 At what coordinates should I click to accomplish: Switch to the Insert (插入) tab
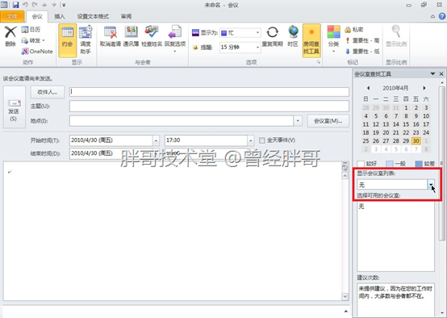pyautogui.click(x=60, y=16)
